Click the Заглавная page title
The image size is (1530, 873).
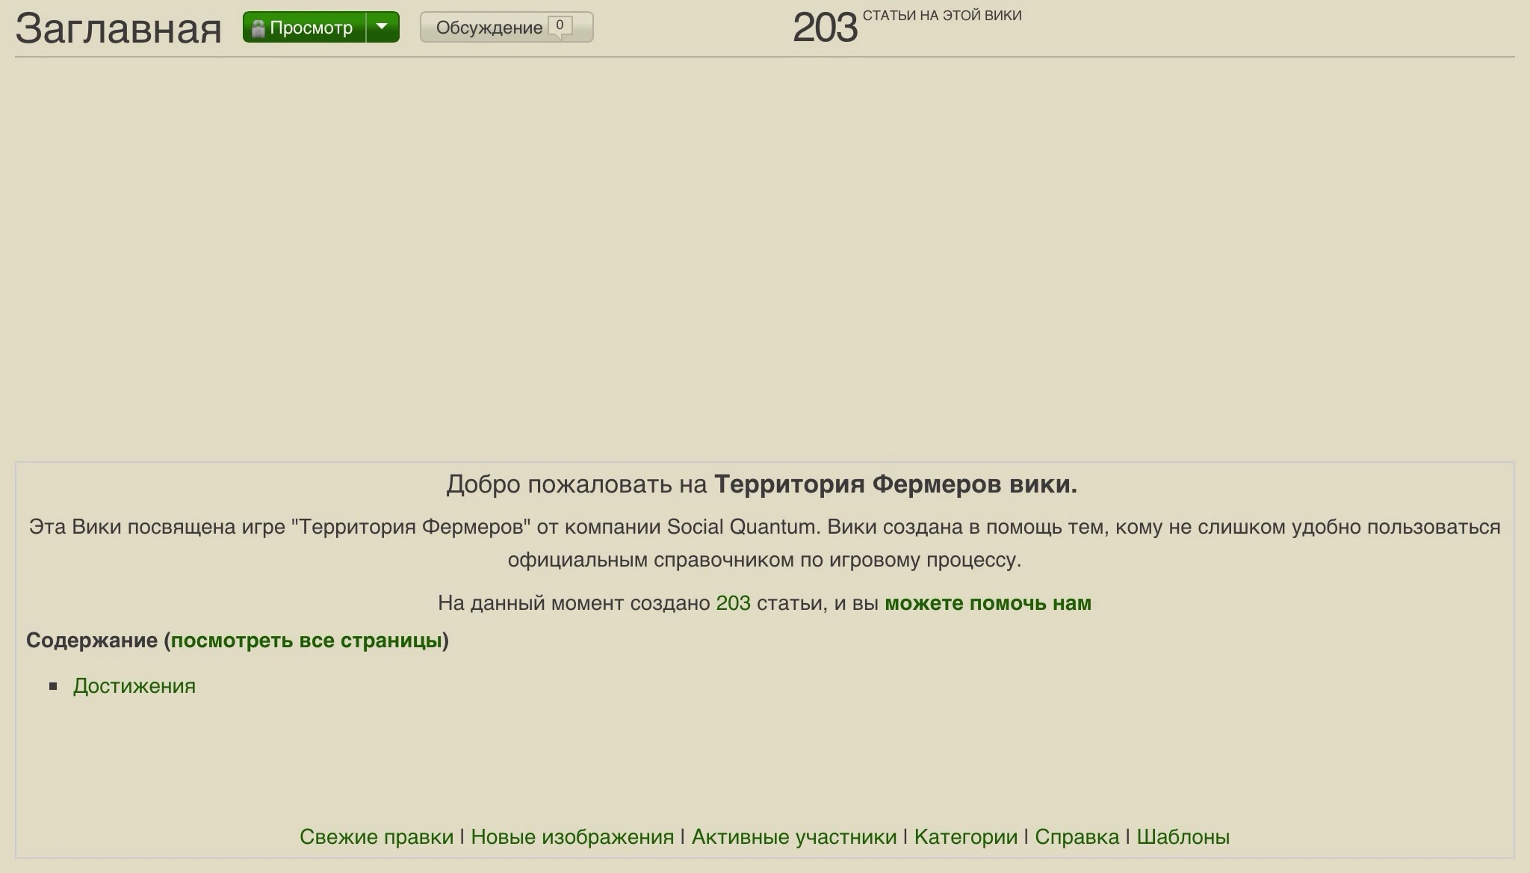click(118, 28)
